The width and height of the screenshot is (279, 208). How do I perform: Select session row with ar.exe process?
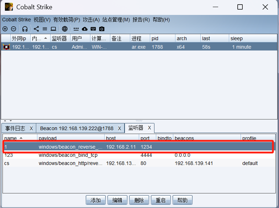[x=139, y=47]
